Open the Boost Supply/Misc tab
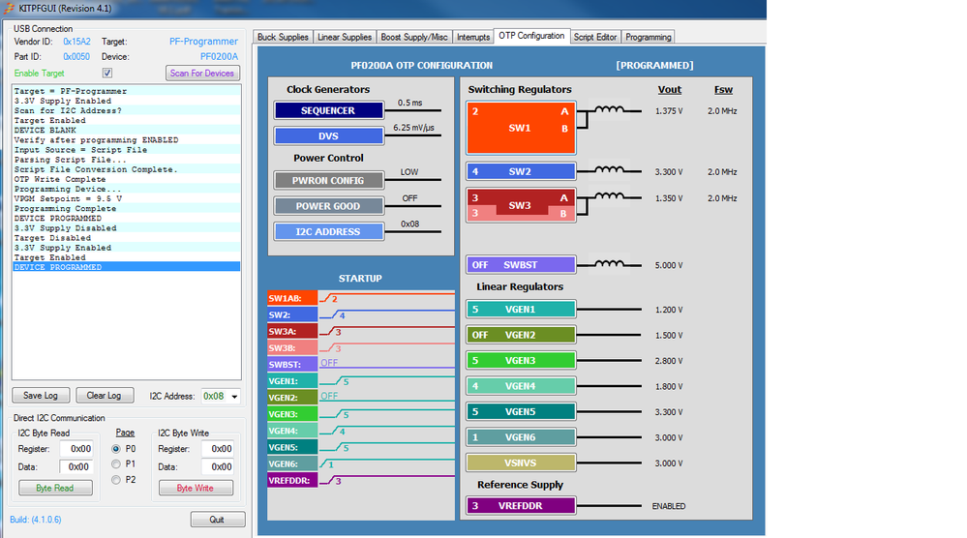The width and height of the screenshot is (967, 538). click(x=414, y=37)
